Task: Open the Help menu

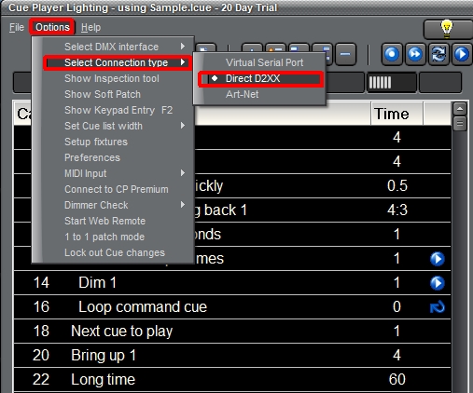Action: (90, 27)
